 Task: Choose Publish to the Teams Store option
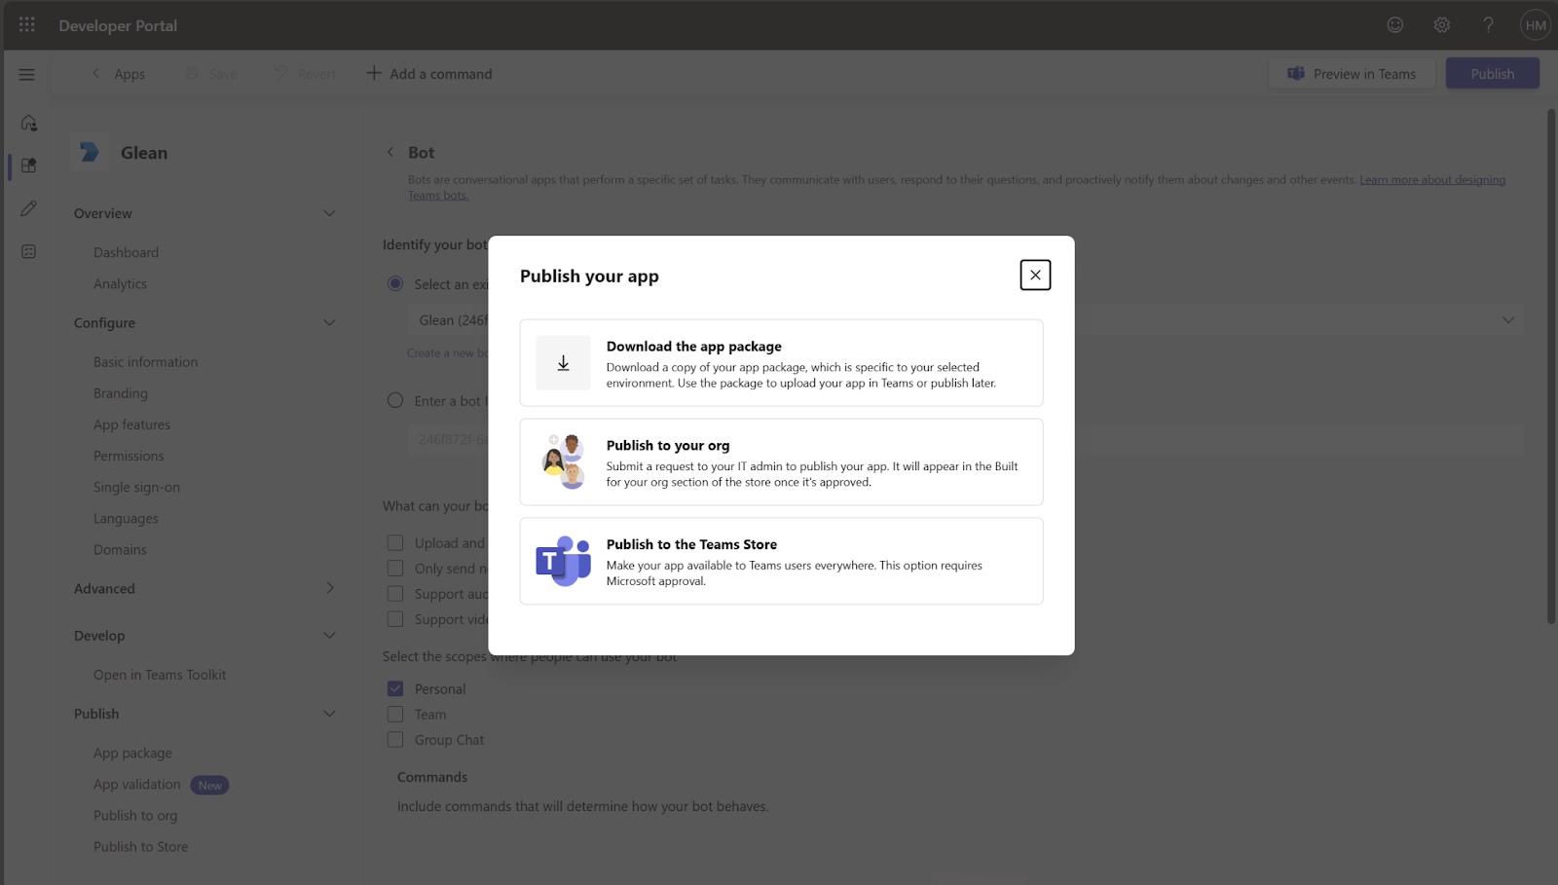coord(781,561)
